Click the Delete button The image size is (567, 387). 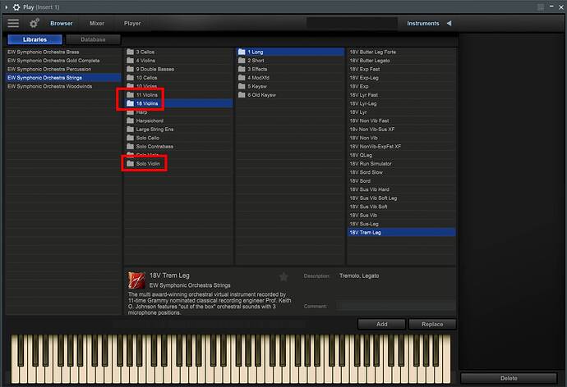509,378
